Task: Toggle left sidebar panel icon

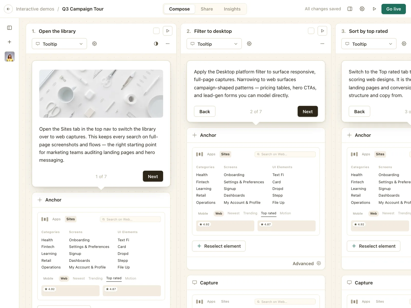Action: click(10, 28)
